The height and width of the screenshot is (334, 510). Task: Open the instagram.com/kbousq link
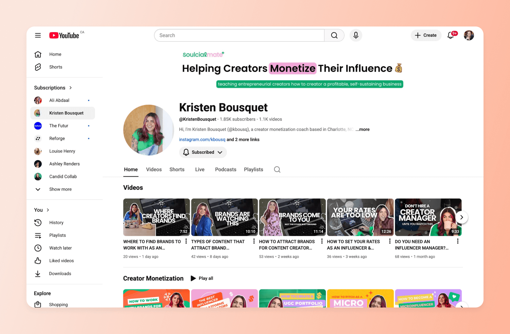click(x=202, y=139)
